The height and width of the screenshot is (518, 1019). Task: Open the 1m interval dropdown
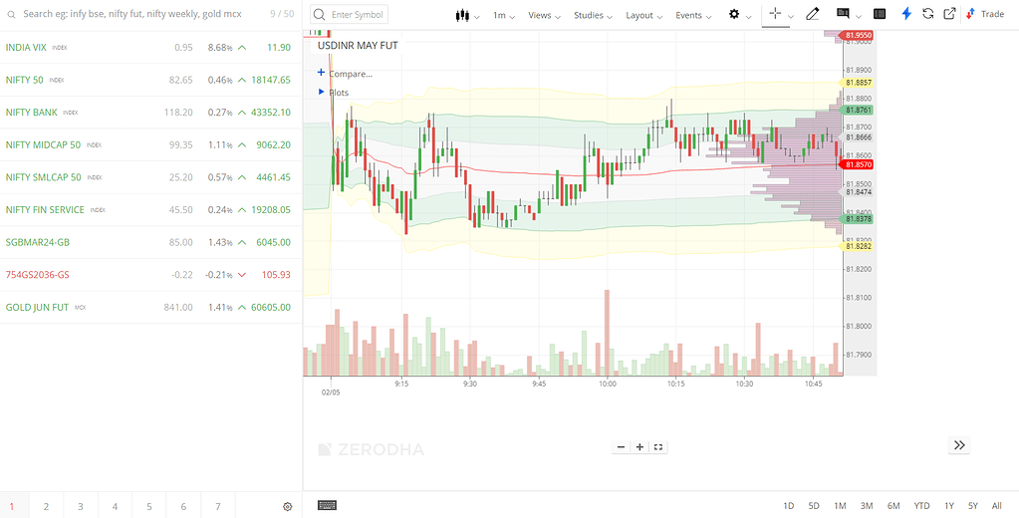tap(504, 15)
